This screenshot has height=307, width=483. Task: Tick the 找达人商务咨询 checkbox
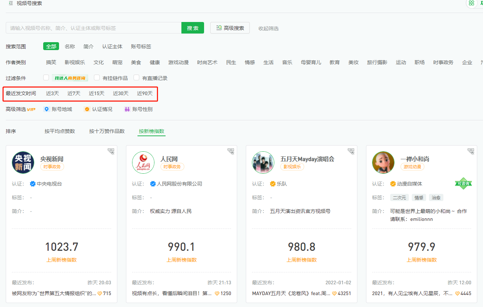(46, 77)
